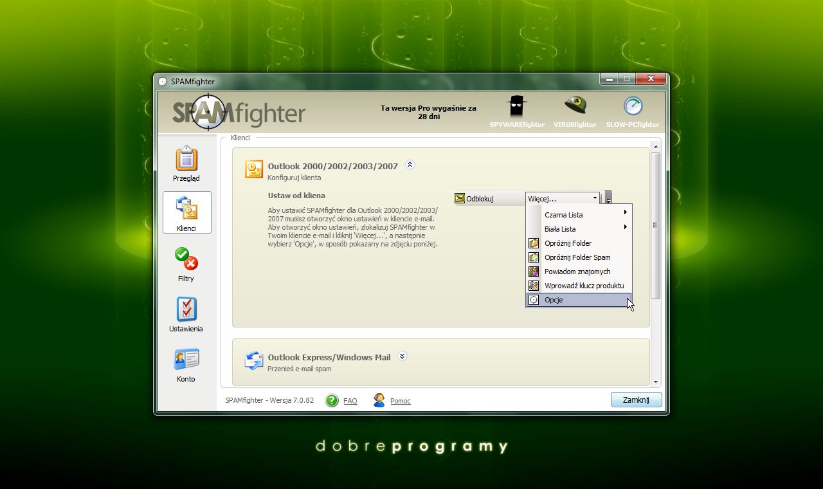The height and width of the screenshot is (489, 823).
Task: Click the Powiadom znajomych menu icon
Action: point(534,272)
